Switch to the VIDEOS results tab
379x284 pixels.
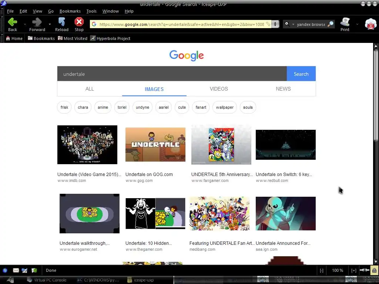tap(219, 89)
